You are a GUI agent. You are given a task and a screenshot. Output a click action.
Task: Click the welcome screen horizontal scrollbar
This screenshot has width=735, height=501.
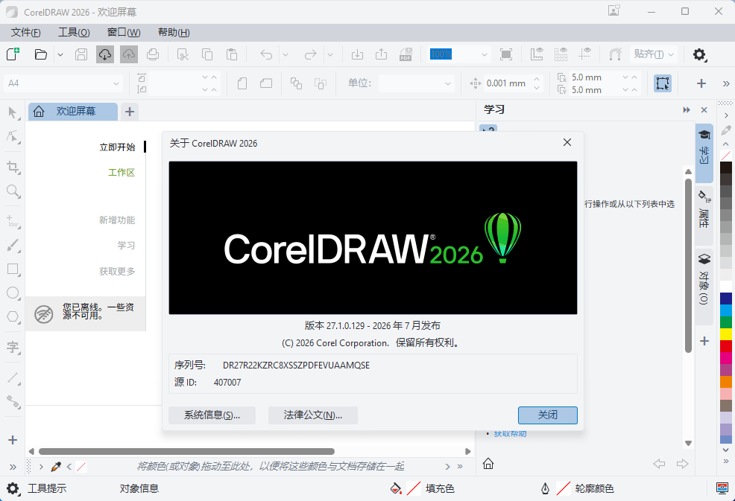coord(186,452)
